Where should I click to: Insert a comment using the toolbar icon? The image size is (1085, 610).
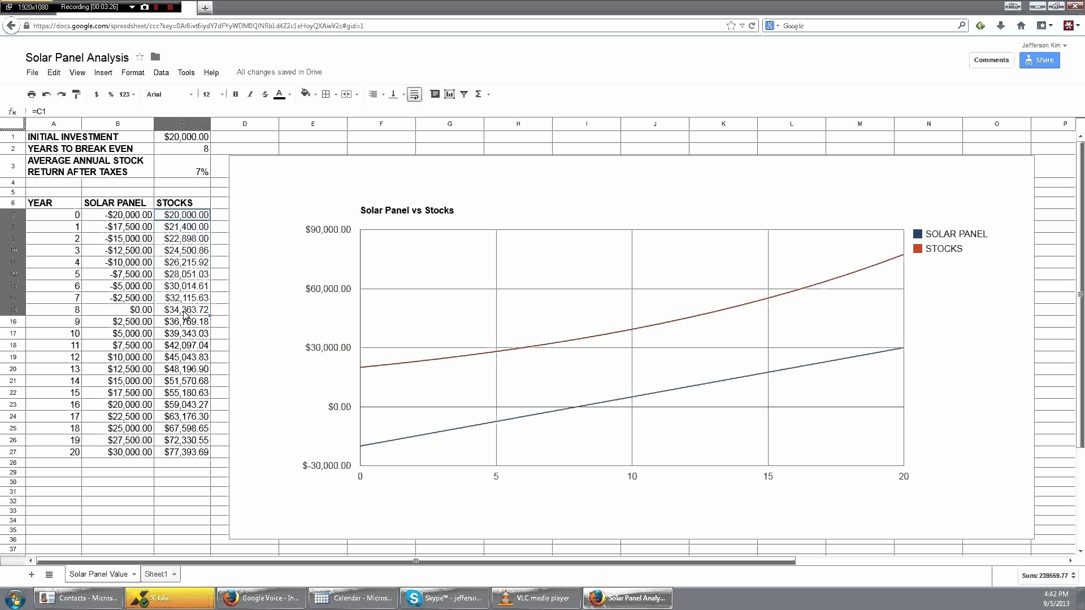[x=435, y=94]
